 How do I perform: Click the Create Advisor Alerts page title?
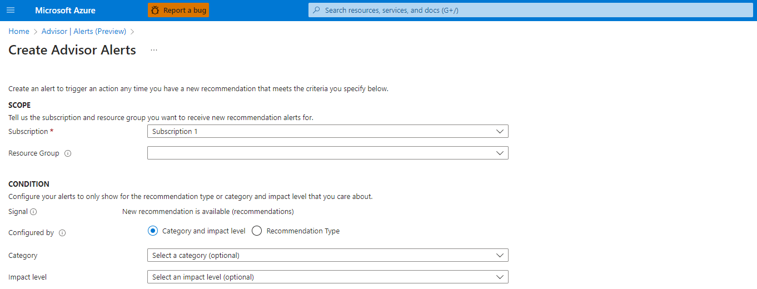tap(72, 50)
